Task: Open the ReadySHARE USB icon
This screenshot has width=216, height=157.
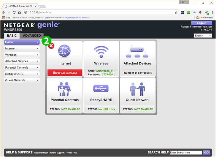Action: point(101,88)
